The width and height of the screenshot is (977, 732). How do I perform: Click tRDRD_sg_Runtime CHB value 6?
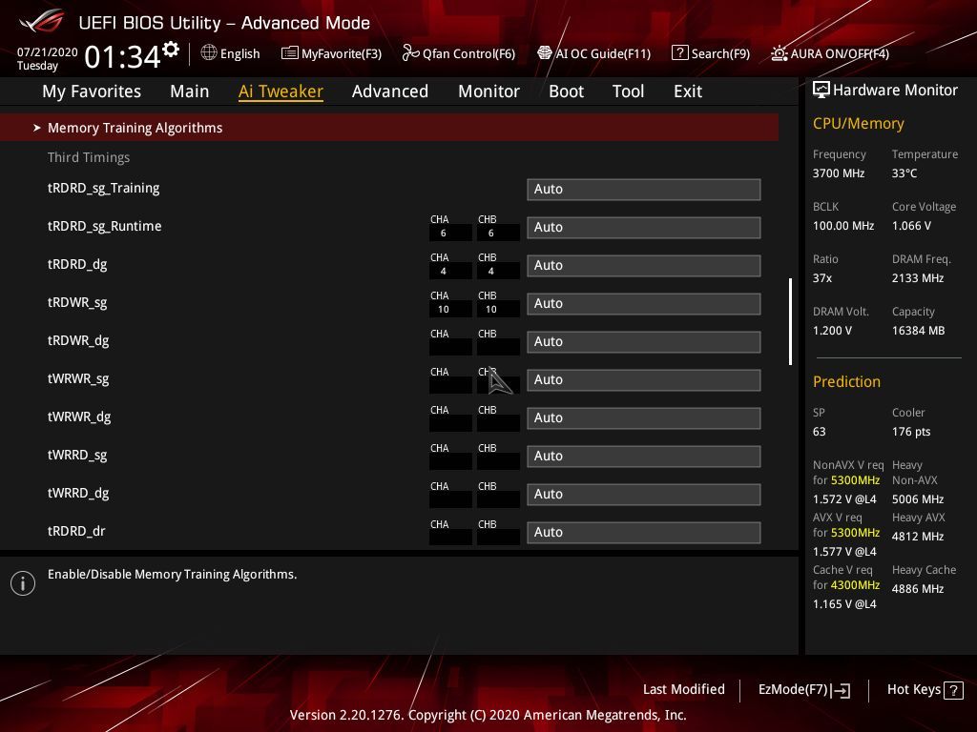pyautogui.click(x=491, y=234)
